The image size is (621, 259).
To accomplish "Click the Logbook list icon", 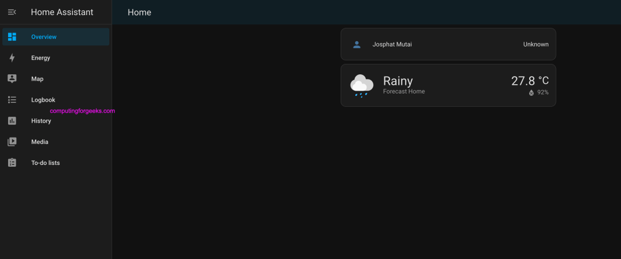I will pyautogui.click(x=12, y=100).
